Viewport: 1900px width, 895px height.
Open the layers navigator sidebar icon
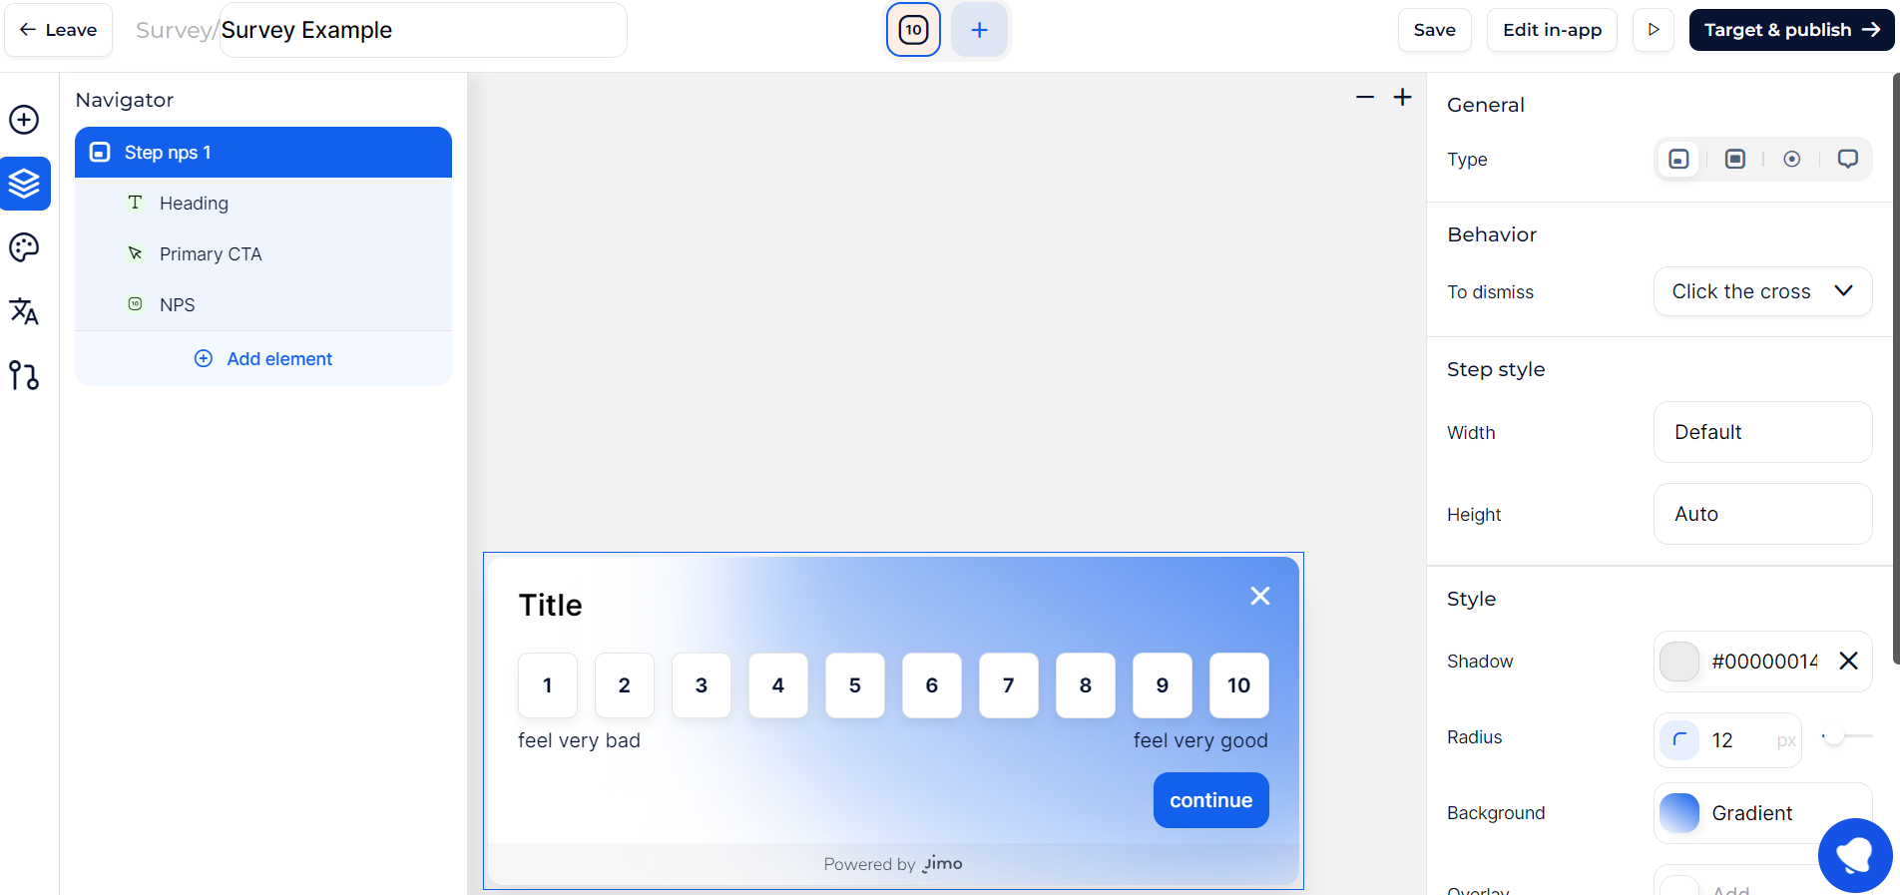coord(25,184)
